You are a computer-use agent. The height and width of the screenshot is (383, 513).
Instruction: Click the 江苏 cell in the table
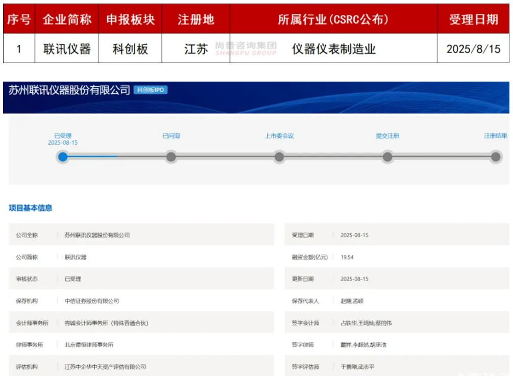[196, 49]
